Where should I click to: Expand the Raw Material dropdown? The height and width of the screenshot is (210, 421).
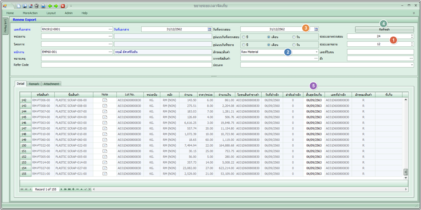coord(316,52)
